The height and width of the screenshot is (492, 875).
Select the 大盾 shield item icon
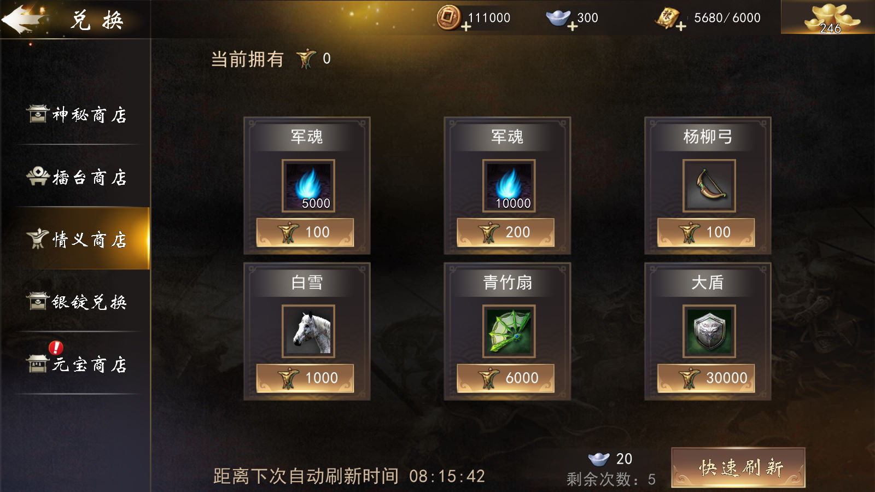(x=709, y=331)
